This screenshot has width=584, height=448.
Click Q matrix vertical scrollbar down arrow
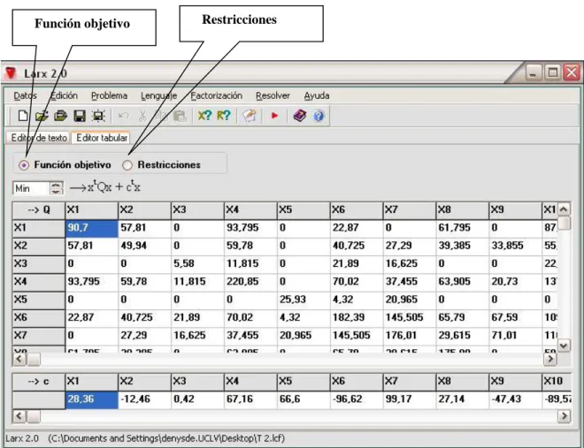tap(564, 345)
